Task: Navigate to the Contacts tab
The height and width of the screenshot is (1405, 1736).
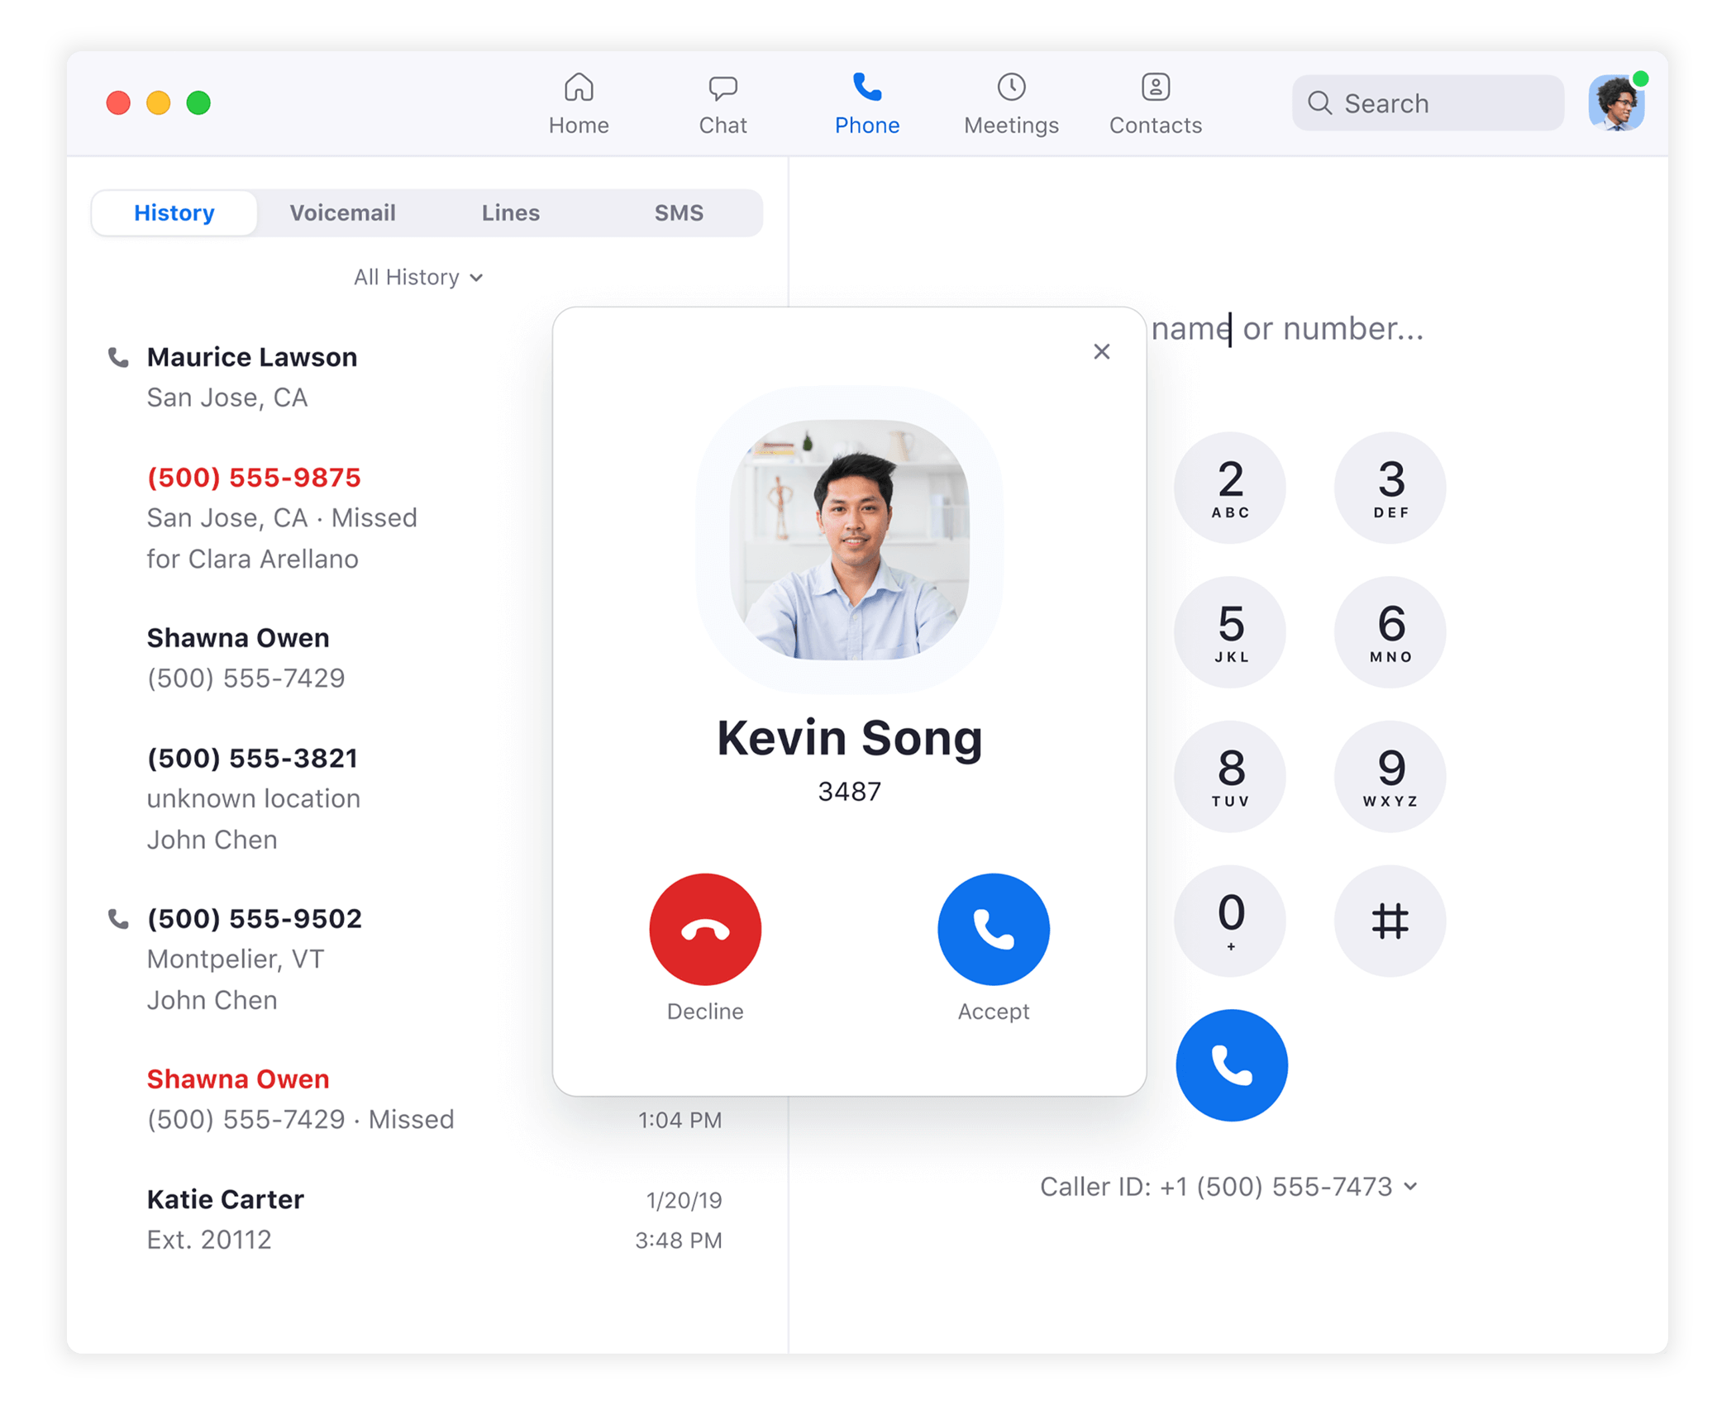Action: pyautogui.click(x=1154, y=103)
